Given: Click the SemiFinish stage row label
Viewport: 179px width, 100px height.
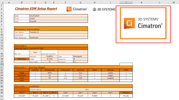Looking at the screenshot, I should (x=22, y=75).
